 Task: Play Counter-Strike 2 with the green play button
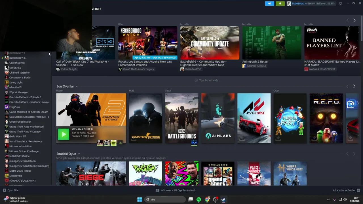coord(64,134)
